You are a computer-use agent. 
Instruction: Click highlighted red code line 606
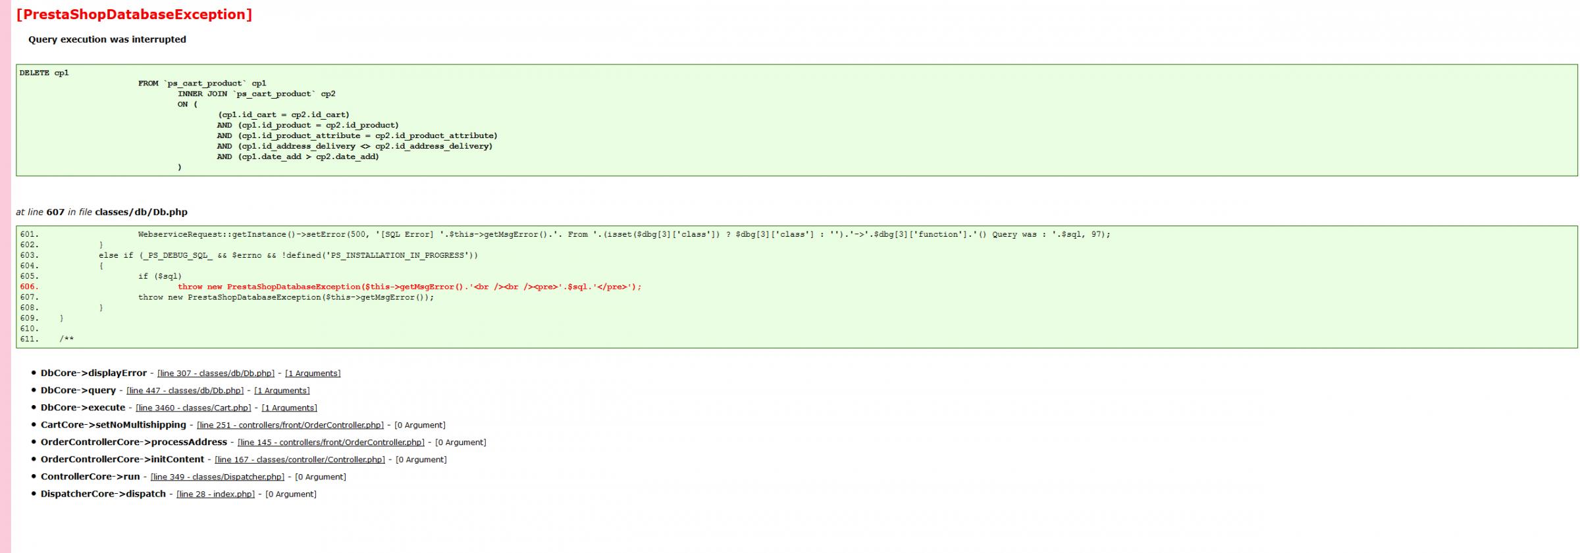(409, 287)
